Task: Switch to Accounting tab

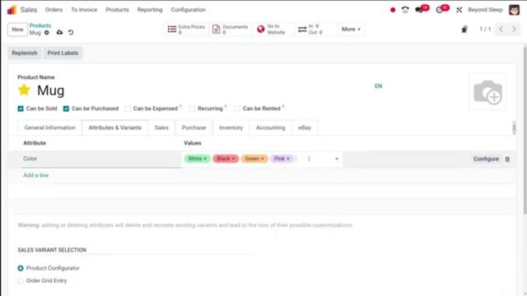Action: pyautogui.click(x=271, y=127)
